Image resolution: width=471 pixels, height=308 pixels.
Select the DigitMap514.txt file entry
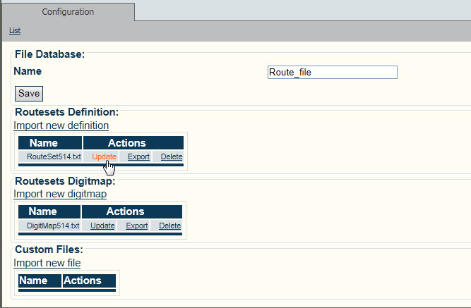point(49,226)
